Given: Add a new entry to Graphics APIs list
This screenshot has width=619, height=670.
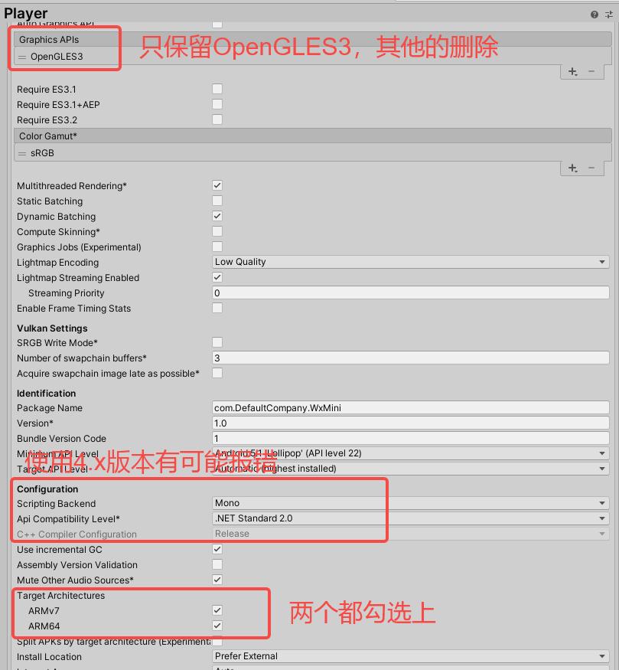Looking at the screenshot, I should click(x=572, y=71).
